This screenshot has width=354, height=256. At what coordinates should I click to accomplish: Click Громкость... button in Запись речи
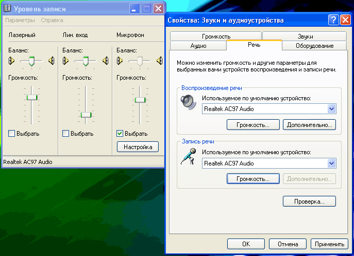click(x=253, y=179)
